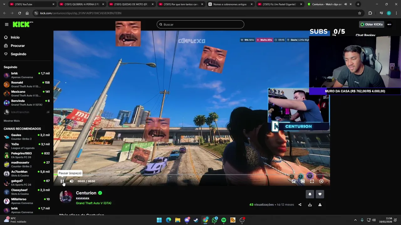Open Discord from the taskbar
This screenshot has height=225, width=401.
(x=187, y=220)
